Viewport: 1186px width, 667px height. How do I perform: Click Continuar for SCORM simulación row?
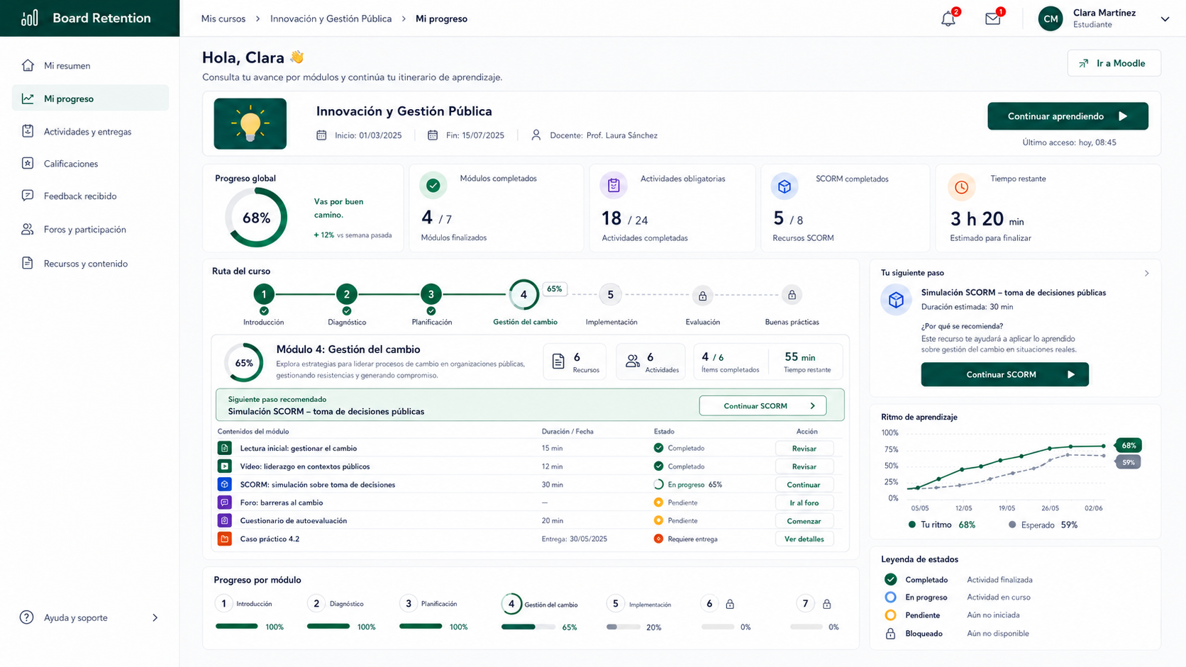click(804, 485)
